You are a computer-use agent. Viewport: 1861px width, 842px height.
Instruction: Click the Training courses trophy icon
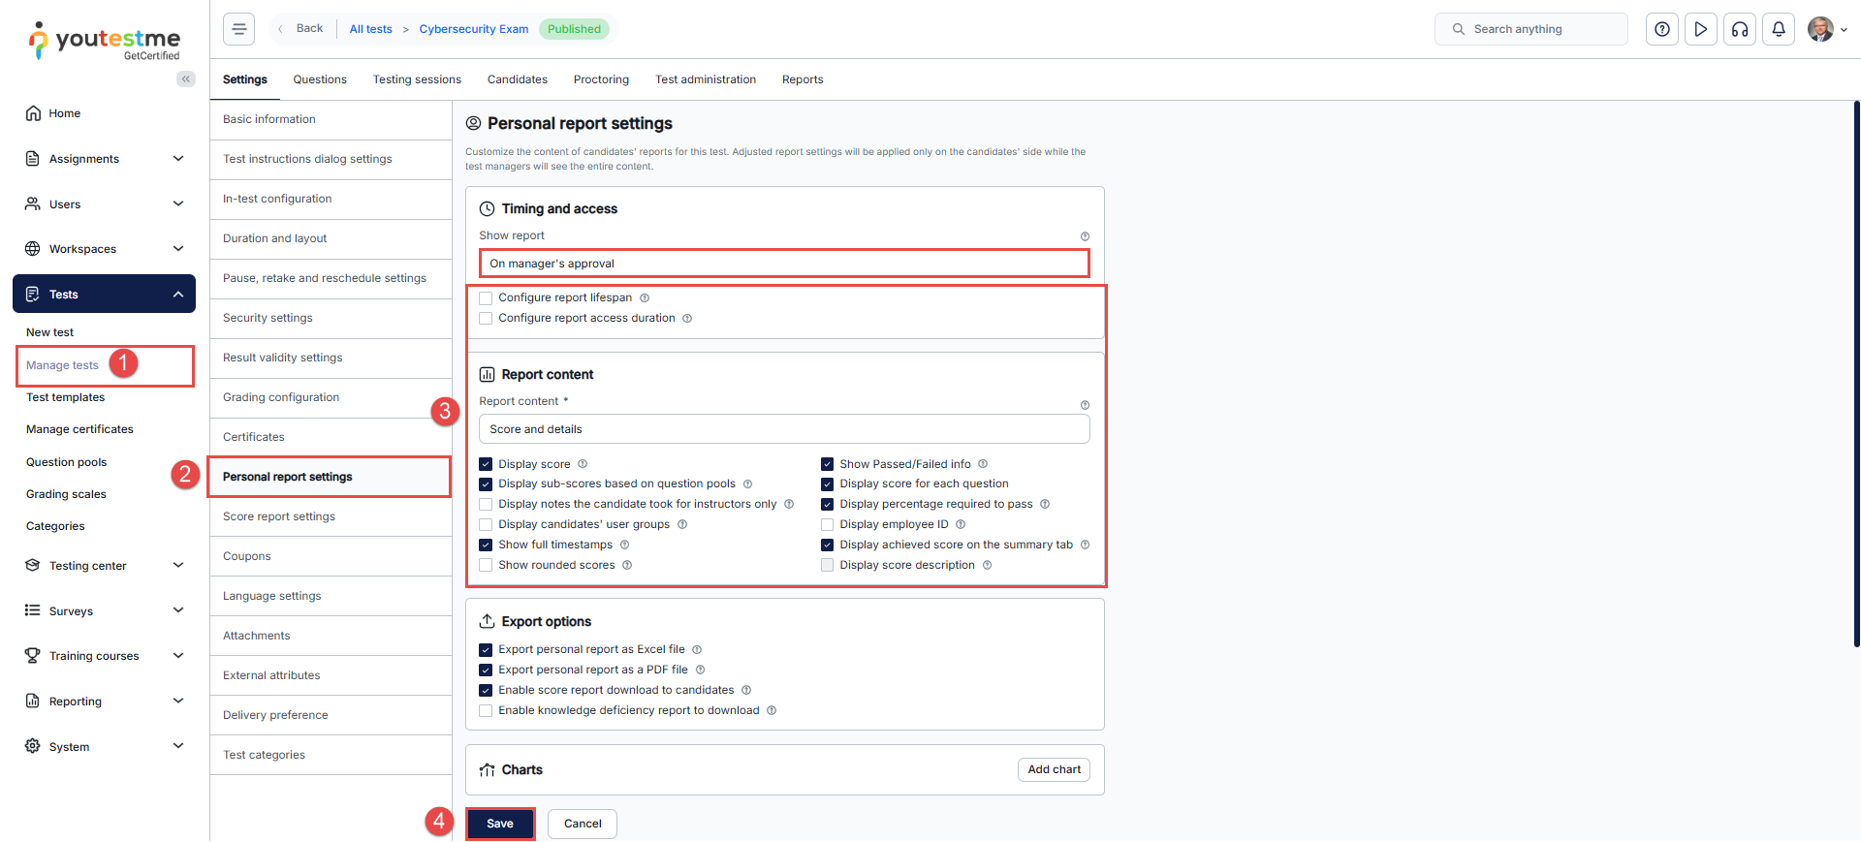[x=33, y=656]
